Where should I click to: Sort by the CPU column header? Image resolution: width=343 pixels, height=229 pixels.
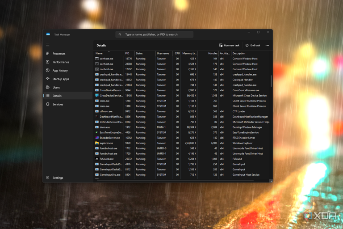(x=177, y=53)
